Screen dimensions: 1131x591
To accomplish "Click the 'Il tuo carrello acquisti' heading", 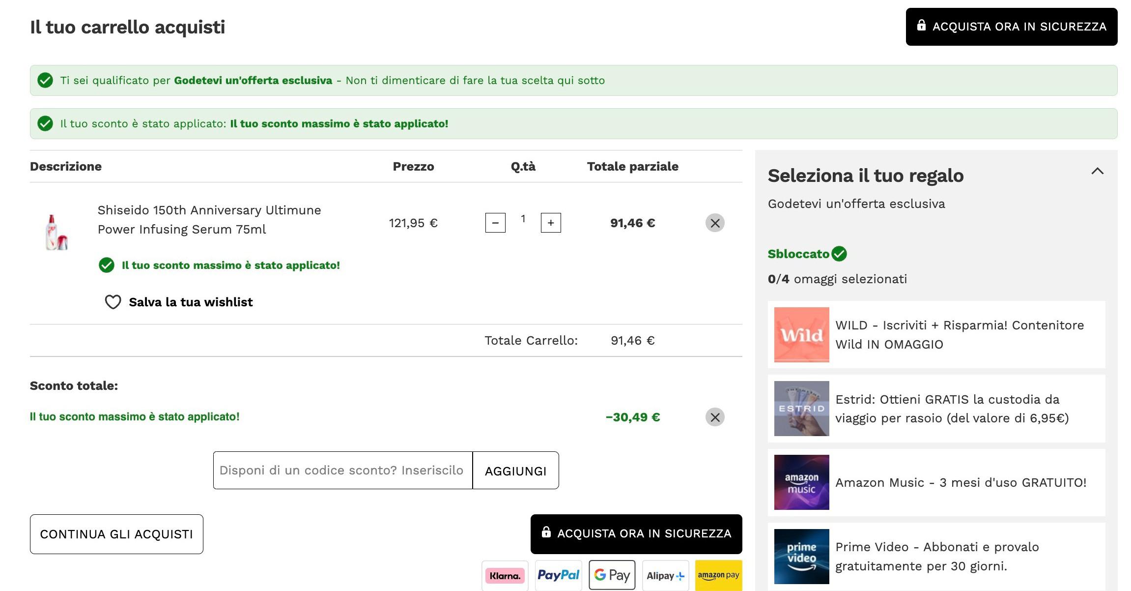I will [128, 27].
